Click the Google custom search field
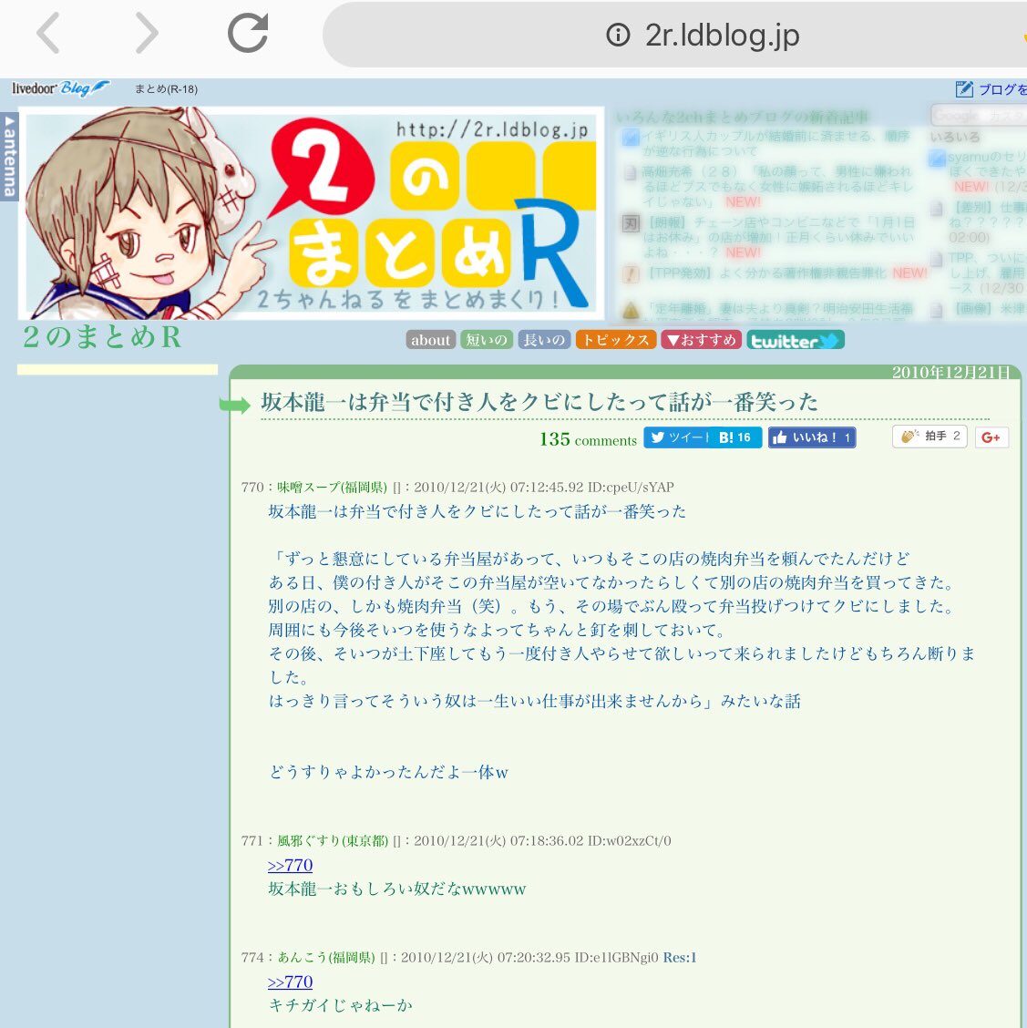Image resolution: width=1027 pixels, height=1028 pixels. pyautogui.click(x=979, y=116)
